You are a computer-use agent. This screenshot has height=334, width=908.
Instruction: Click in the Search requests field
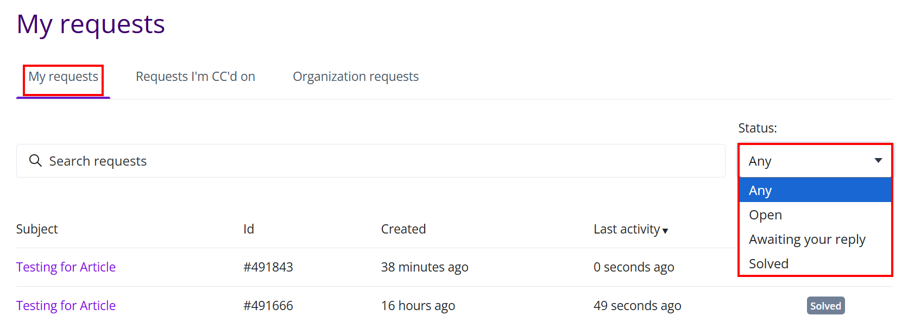tap(380, 161)
